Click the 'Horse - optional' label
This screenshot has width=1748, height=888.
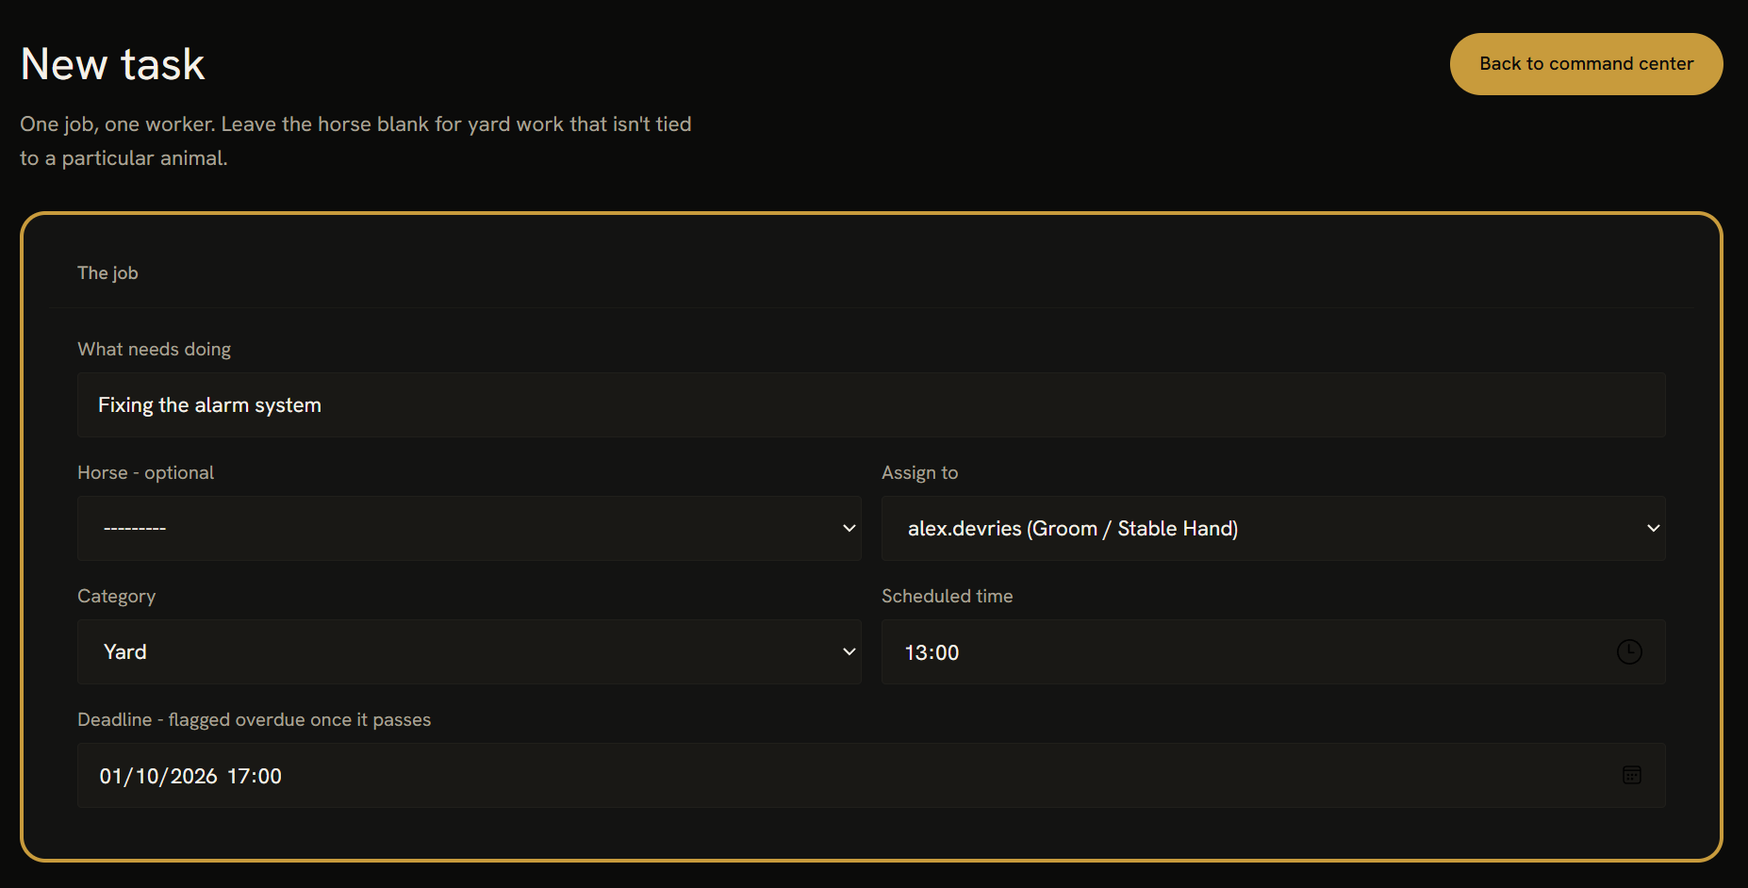pyautogui.click(x=145, y=472)
